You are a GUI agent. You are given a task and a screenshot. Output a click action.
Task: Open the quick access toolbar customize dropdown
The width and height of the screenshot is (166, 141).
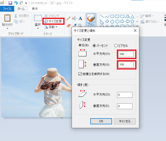coord(26,3)
